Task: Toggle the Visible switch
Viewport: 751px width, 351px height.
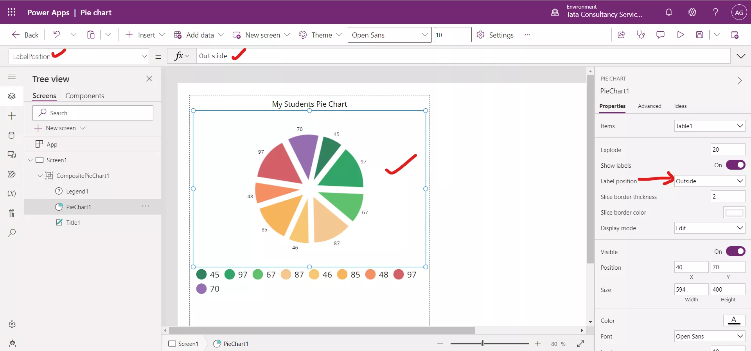Action: (735, 251)
